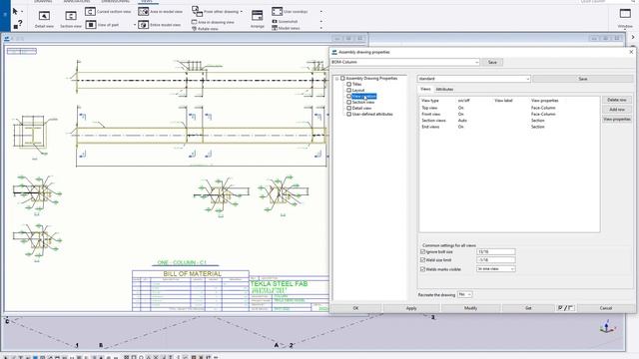The width and height of the screenshot is (639, 359).
Task: Click the View properties button
Action: (617, 120)
